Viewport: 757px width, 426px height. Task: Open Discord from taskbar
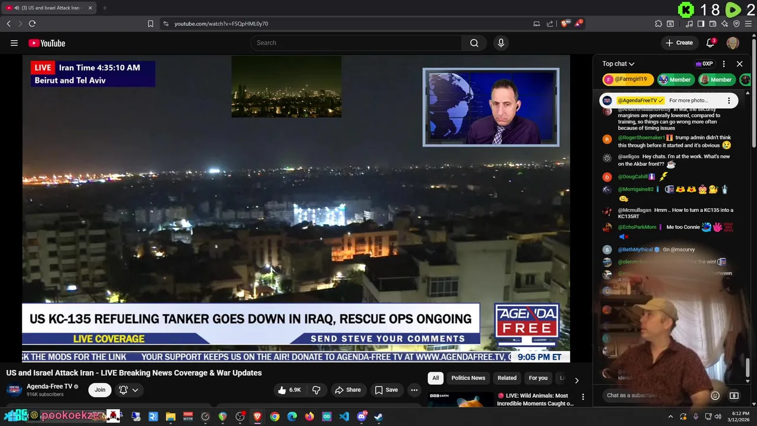pyautogui.click(x=361, y=417)
